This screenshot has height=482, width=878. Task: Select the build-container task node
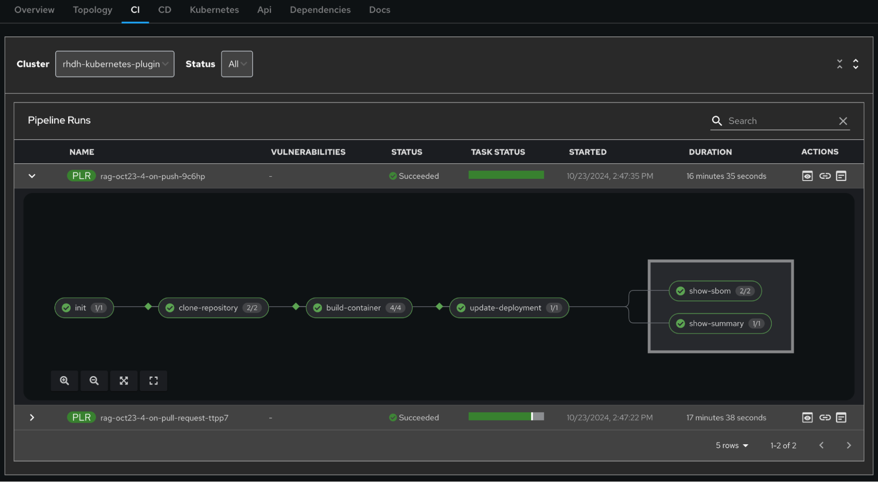point(359,308)
